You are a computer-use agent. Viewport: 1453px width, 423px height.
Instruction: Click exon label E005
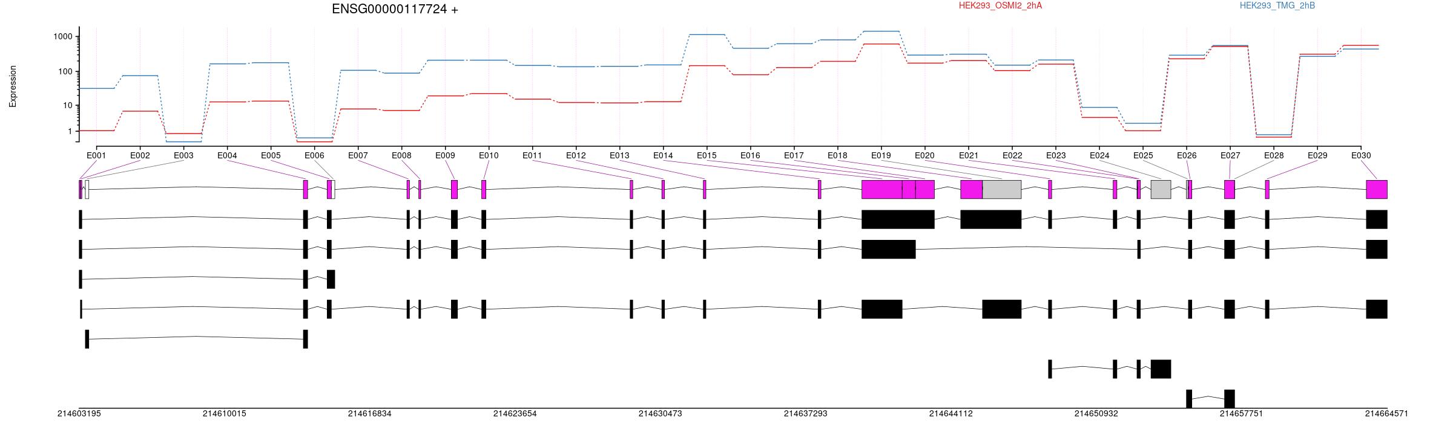[x=271, y=155]
